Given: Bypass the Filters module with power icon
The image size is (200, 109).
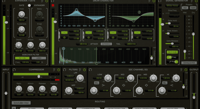Looking at the screenshot, I should [85, 70].
